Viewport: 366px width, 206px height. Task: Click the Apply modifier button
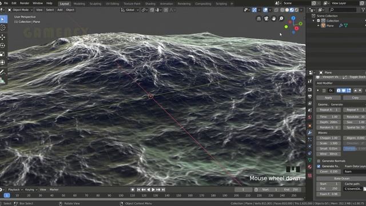328,98
